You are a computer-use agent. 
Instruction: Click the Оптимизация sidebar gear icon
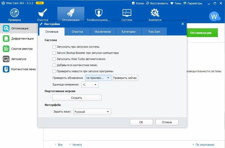coord(6,28)
